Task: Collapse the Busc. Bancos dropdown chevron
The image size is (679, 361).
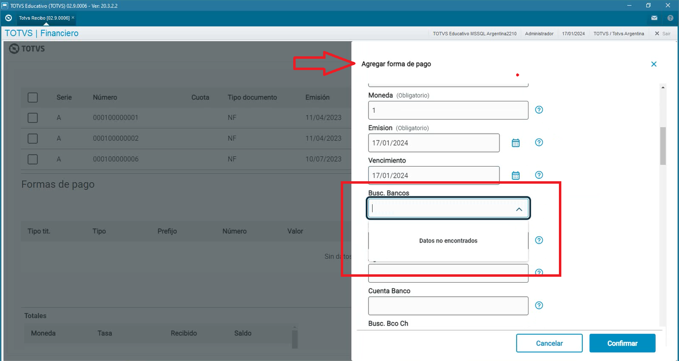Action: [x=519, y=209]
